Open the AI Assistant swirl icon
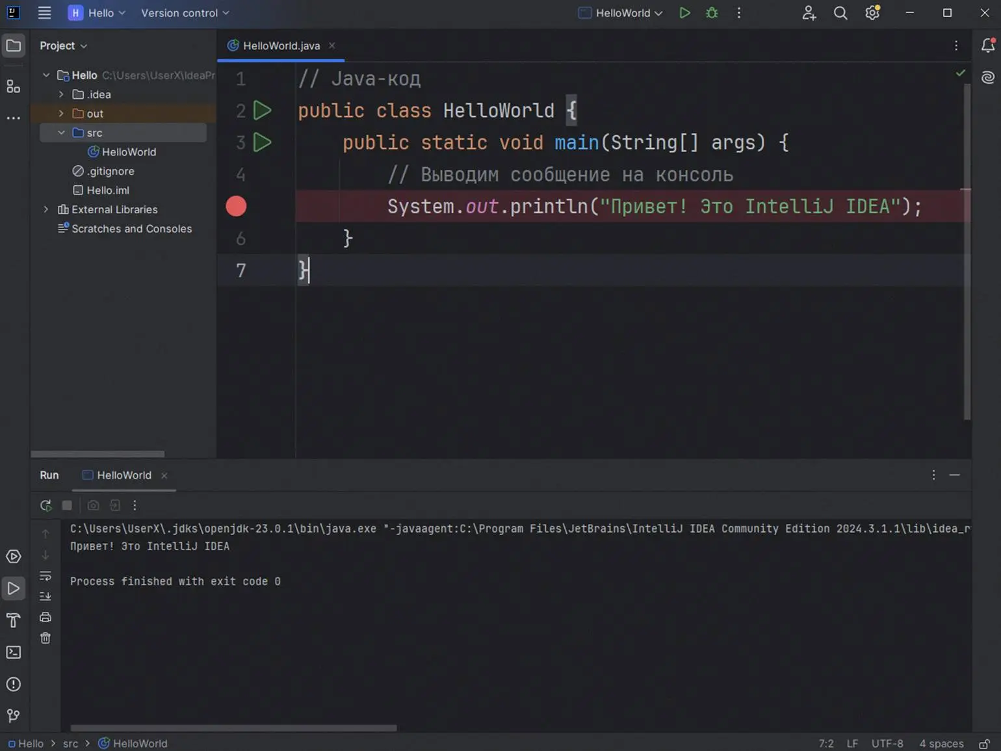Screen dimensions: 1001x751 pos(988,77)
